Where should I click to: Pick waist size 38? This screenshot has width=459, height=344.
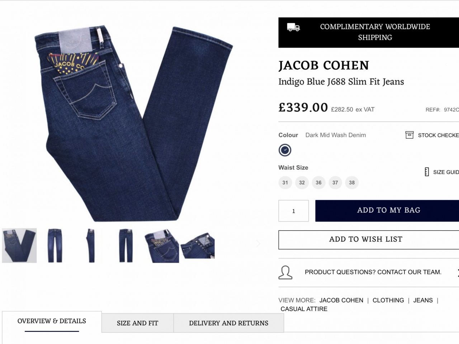(x=352, y=183)
